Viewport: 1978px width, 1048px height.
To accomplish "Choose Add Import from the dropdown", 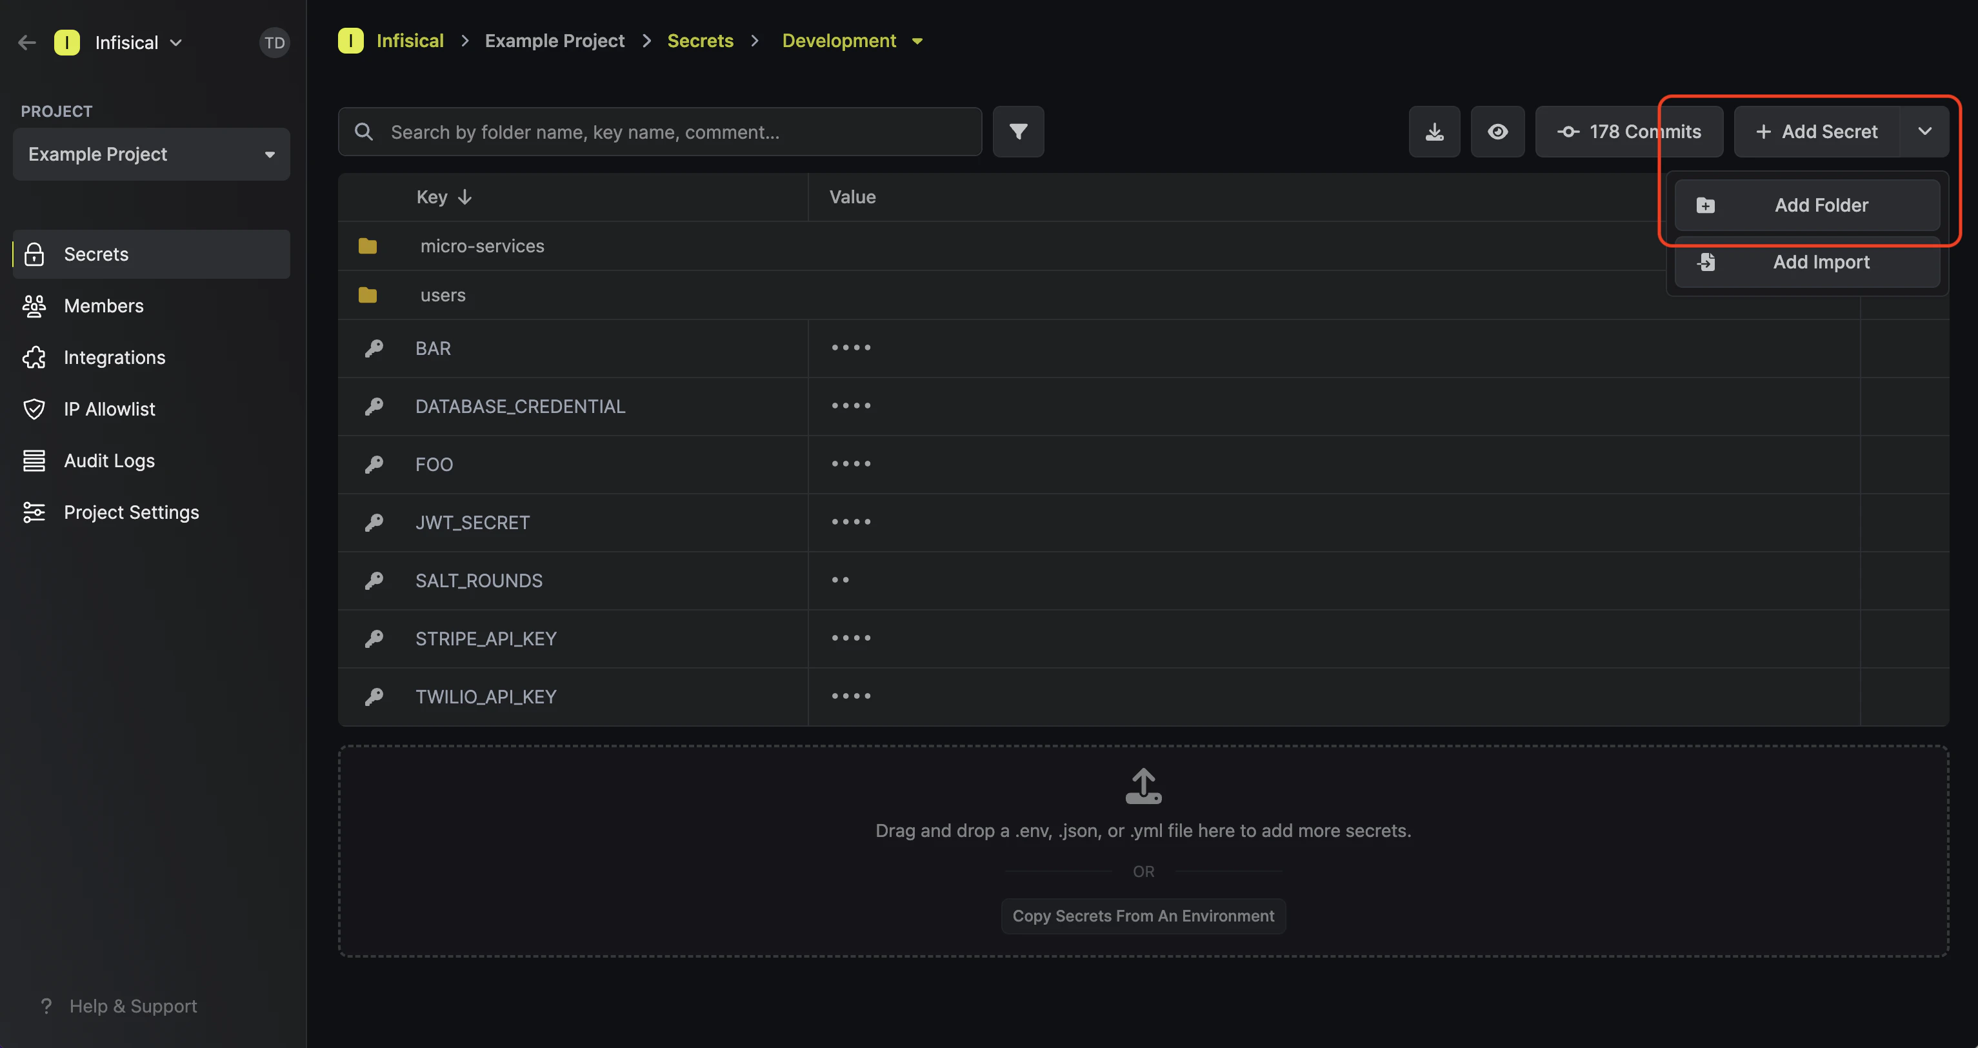I will [x=1807, y=262].
